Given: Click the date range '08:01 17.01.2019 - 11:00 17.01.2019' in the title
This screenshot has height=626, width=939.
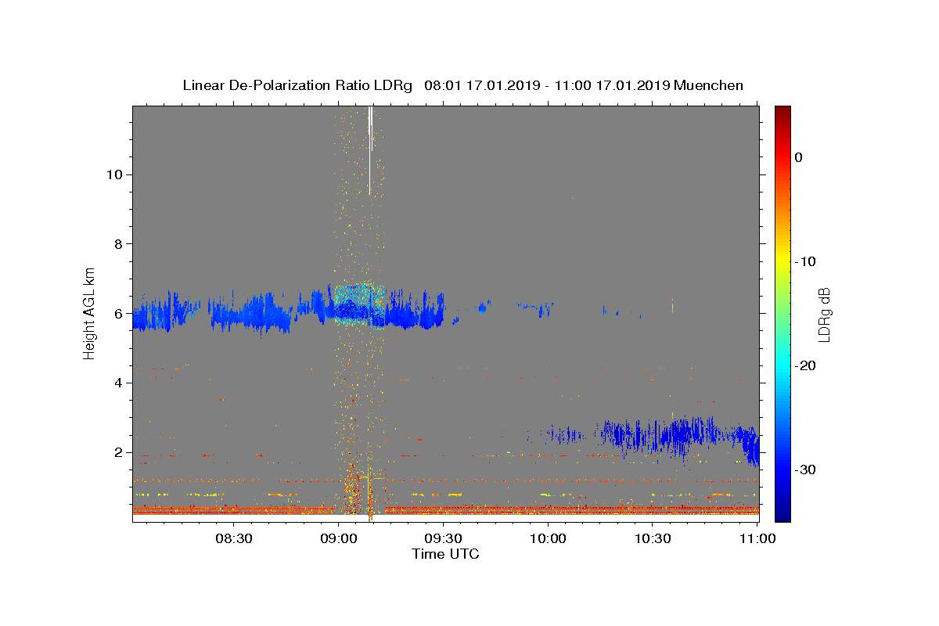Looking at the screenshot, I should (546, 85).
